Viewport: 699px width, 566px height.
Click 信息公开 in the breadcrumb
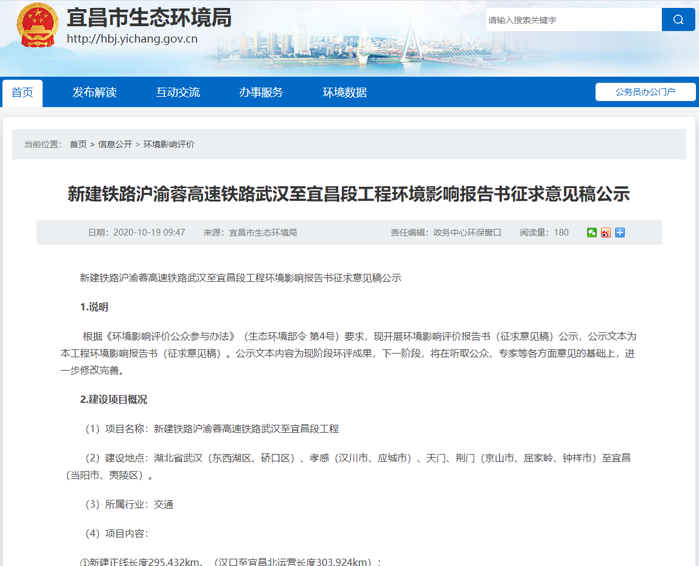[x=115, y=144]
